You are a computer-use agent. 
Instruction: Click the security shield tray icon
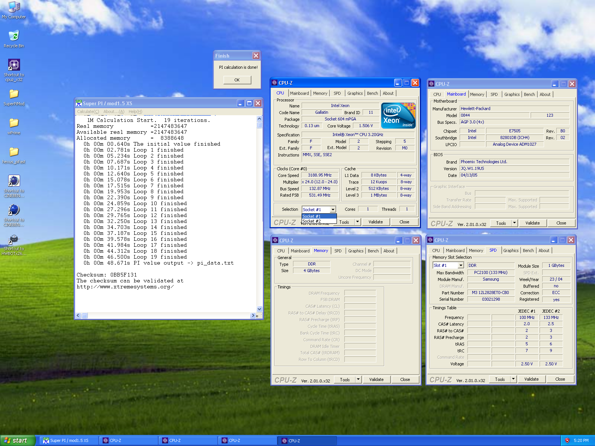coord(567,440)
